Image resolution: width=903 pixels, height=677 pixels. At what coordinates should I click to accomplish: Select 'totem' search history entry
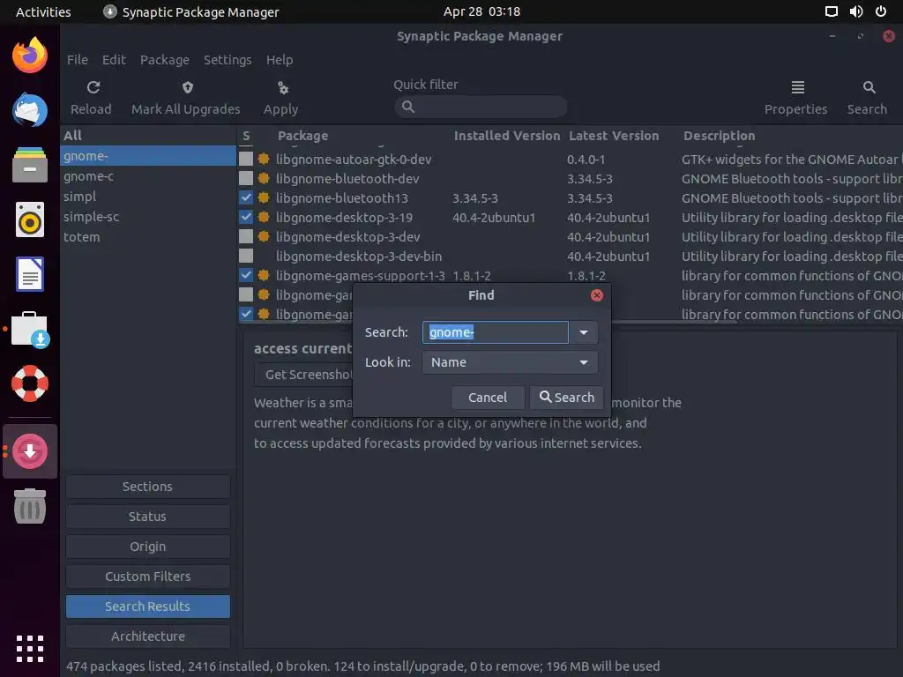(148, 236)
